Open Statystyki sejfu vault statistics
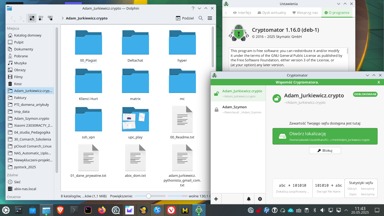This screenshot has width=384, height=216. 361,188
